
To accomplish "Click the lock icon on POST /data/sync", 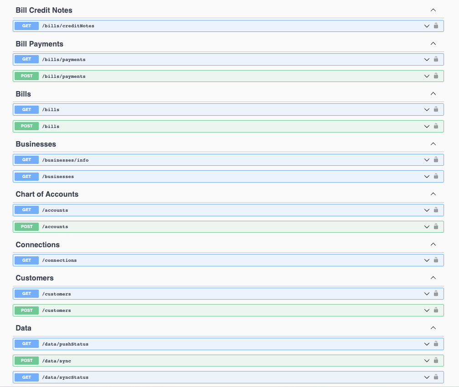I will tap(436, 360).
